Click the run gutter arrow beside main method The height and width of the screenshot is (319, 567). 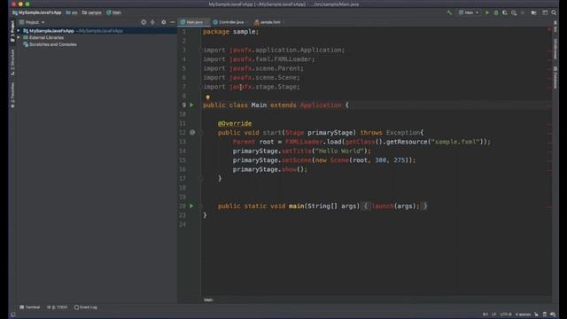click(191, 206)
